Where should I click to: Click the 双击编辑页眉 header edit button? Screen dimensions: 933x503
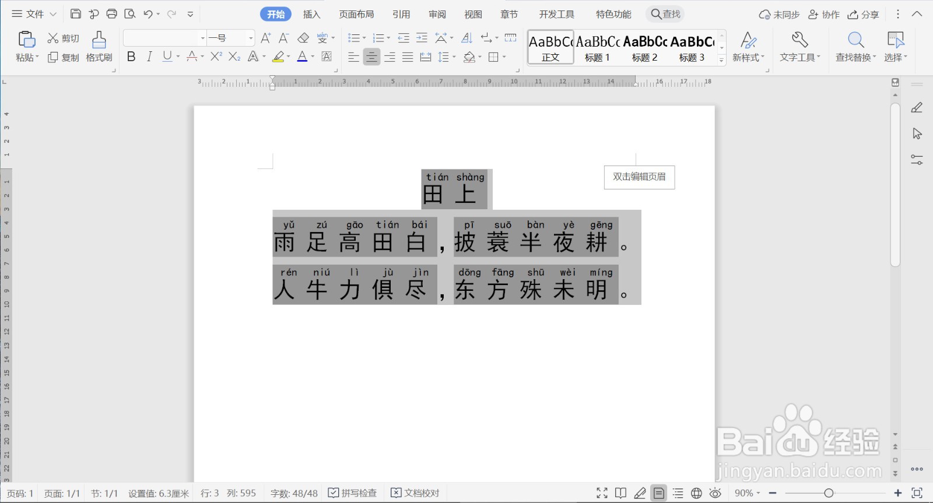click(639, 177)
